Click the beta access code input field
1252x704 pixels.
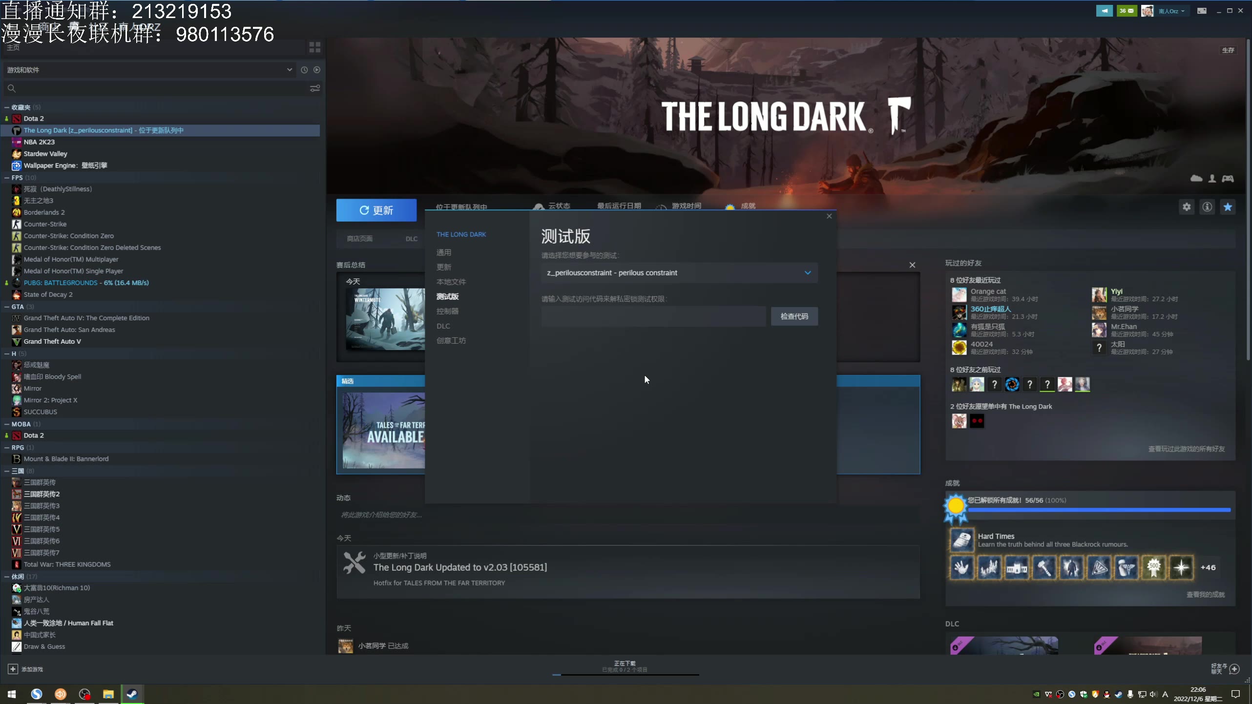(x=653, y=316)
